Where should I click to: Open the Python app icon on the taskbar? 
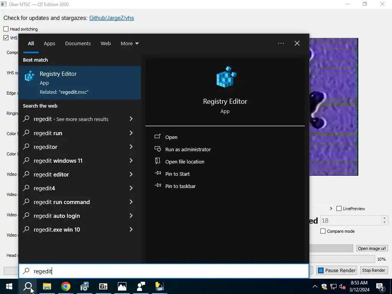point(160,286)
